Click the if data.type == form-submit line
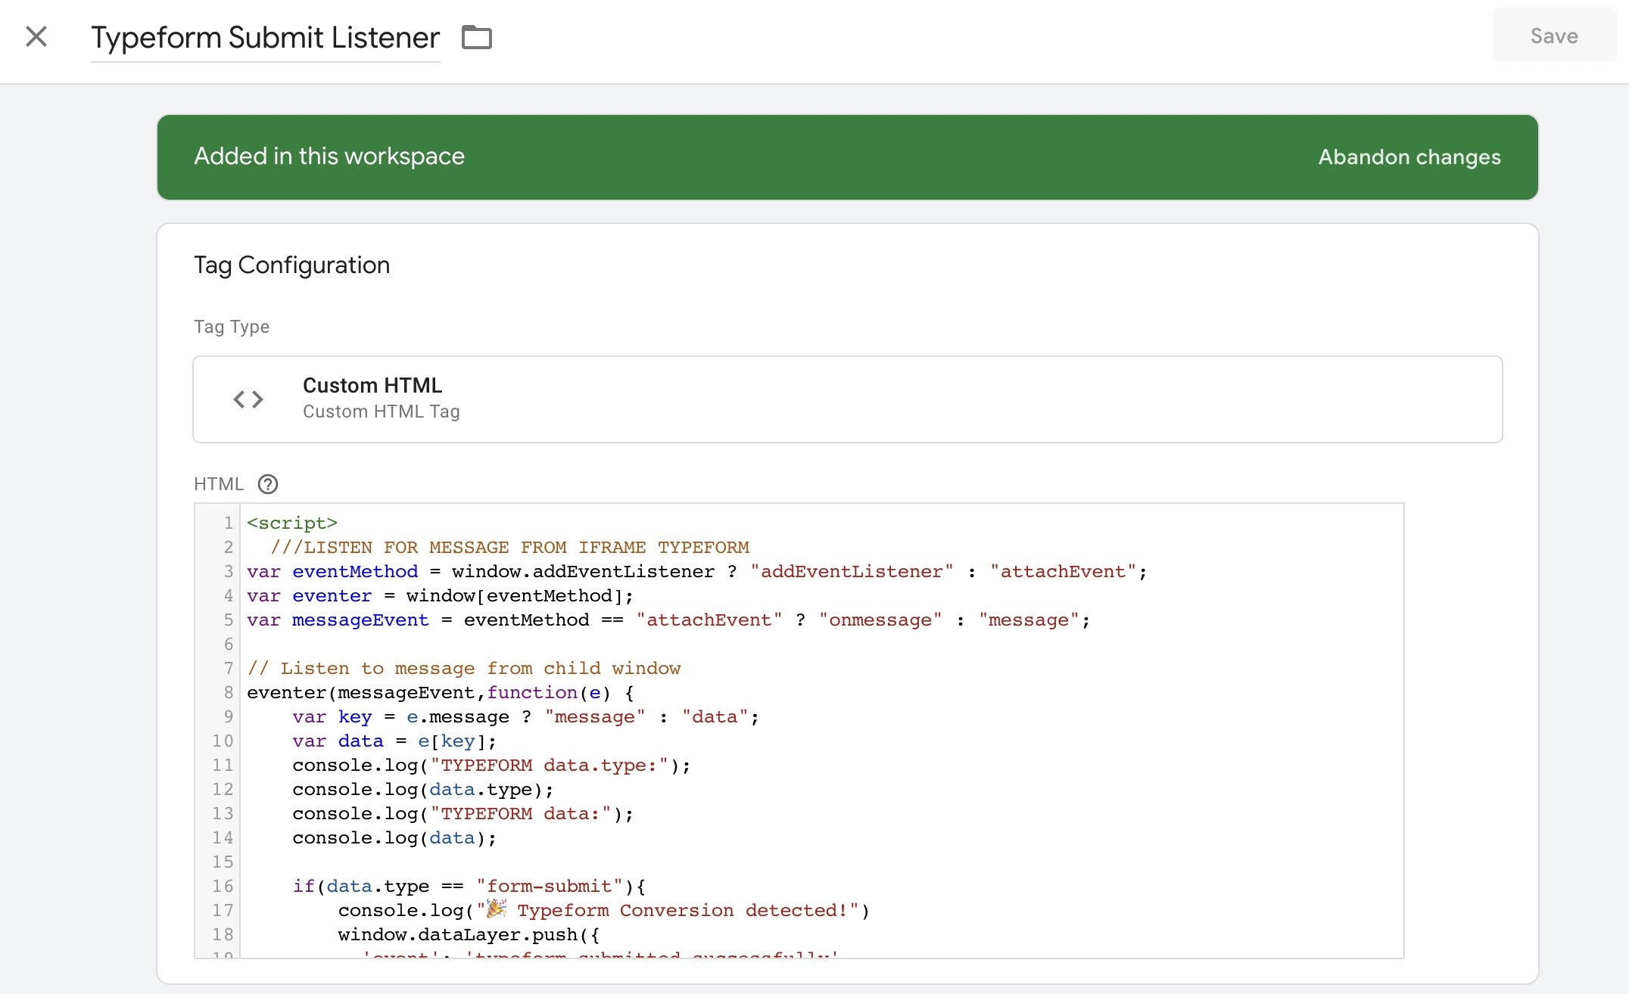1629x994 pixels. click(469, 886)
